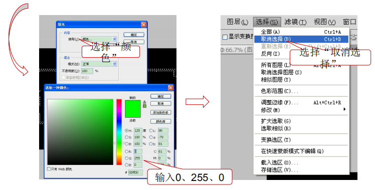Toggle the 保留透明区域 checkbox
The image size is (375, 190).
(x=63, y=78)
